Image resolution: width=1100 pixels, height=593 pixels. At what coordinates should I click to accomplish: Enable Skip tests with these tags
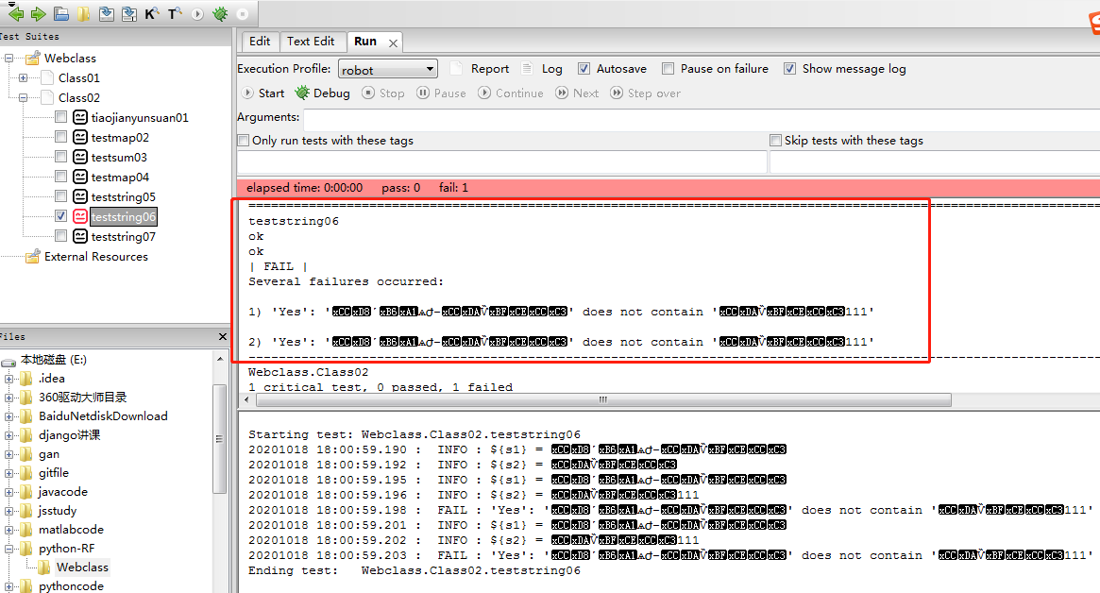click(x=776, y=141)
